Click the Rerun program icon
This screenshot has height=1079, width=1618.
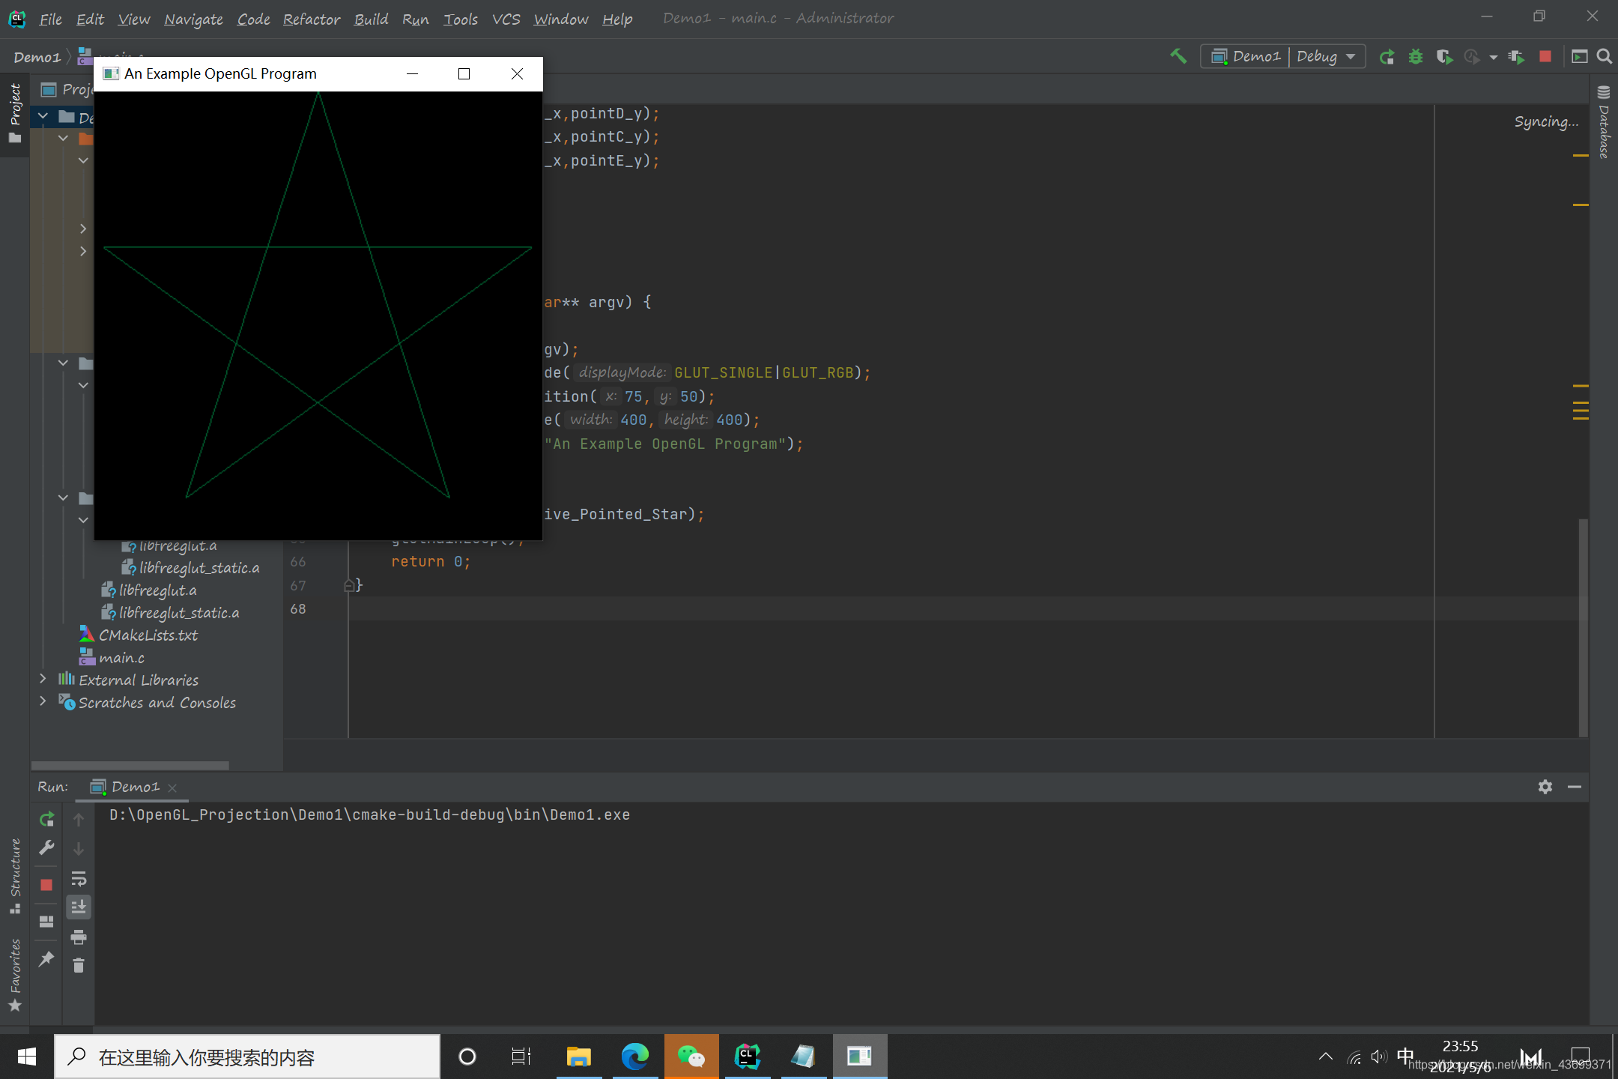coord(46,819)
